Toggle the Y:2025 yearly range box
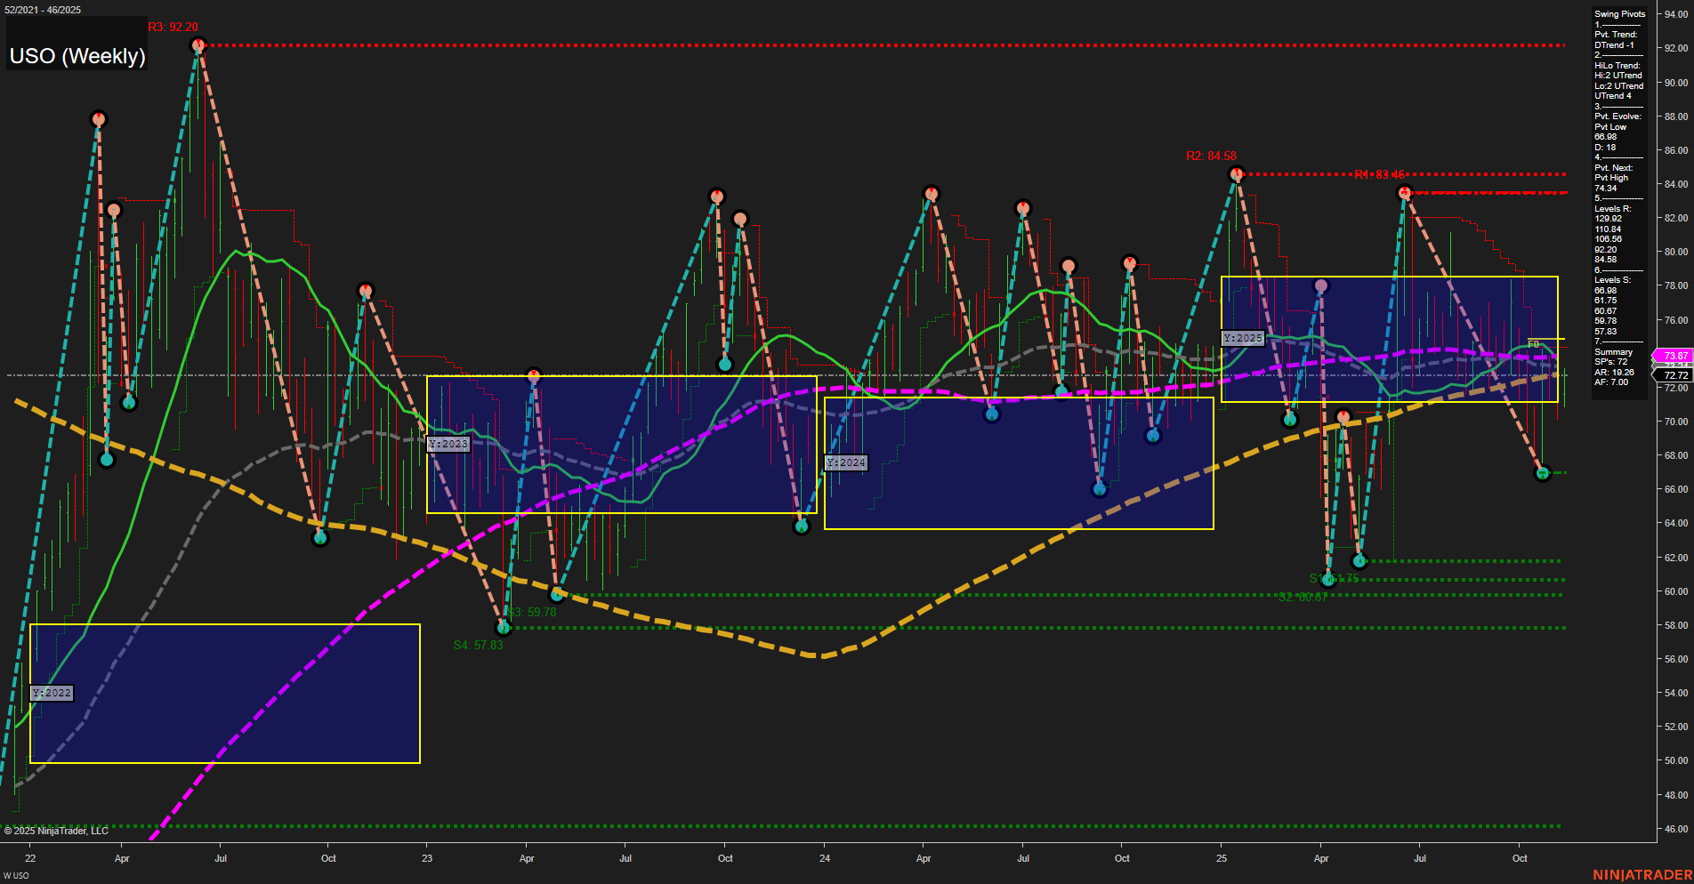Image resolution: width=1694 pixels, height=884 pixels. (x=1243, y=338)
